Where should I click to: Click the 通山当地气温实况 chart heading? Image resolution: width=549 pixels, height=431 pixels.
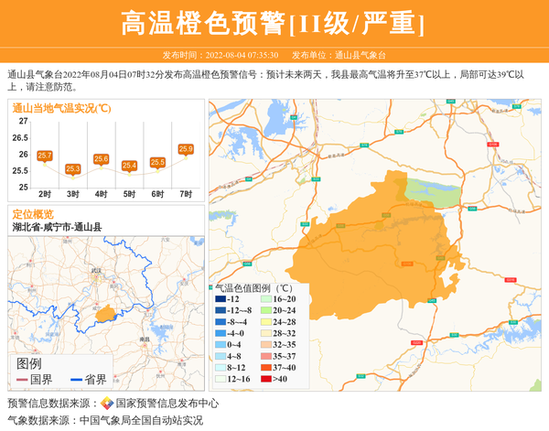coord(61,108)
